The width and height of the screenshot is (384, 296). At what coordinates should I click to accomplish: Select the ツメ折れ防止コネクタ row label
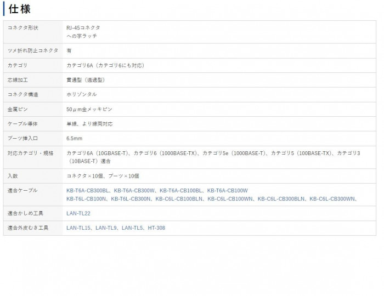[33, 50]
